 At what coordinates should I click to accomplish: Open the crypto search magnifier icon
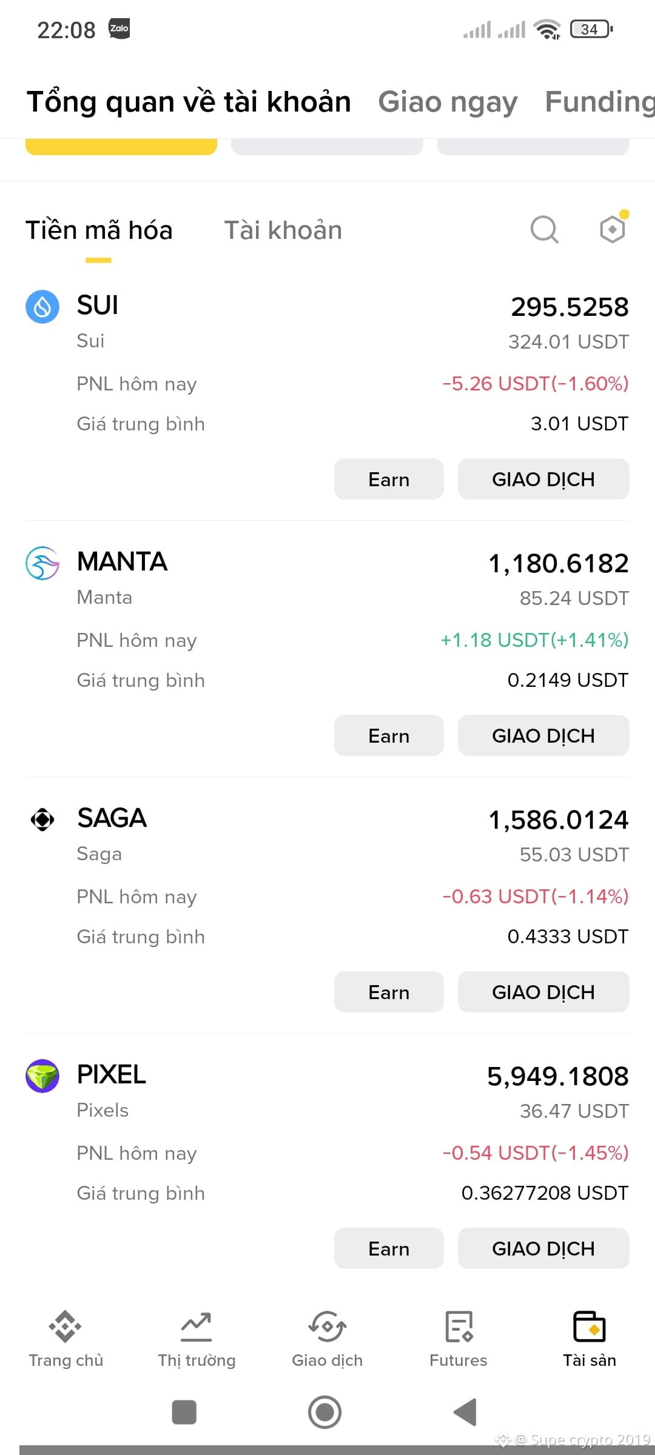pyautogui.click(x=544, y=230)
